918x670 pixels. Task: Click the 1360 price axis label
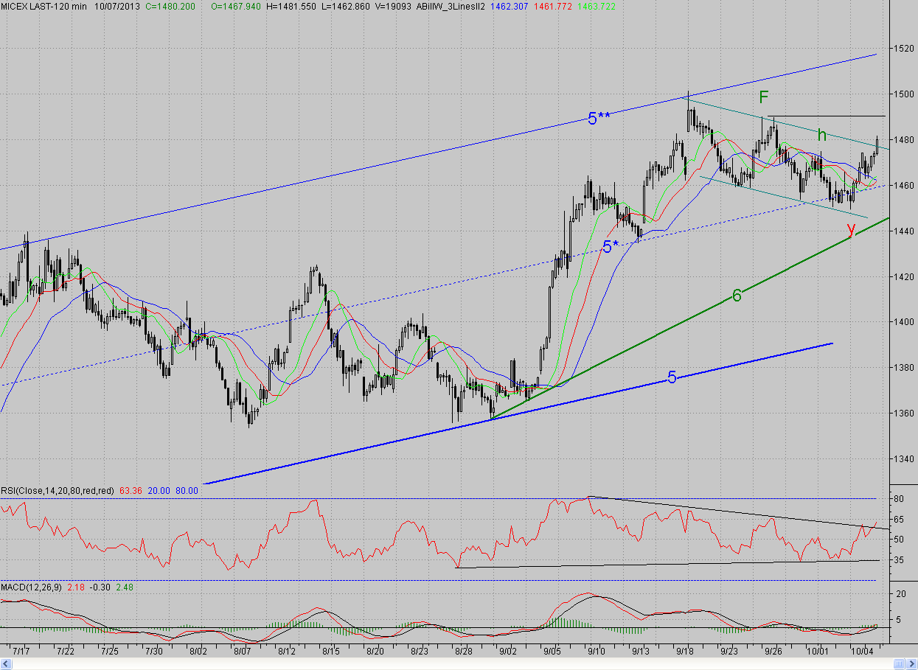tap(903, 413)
